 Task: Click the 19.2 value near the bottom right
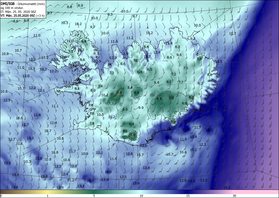tap(227, 187)
